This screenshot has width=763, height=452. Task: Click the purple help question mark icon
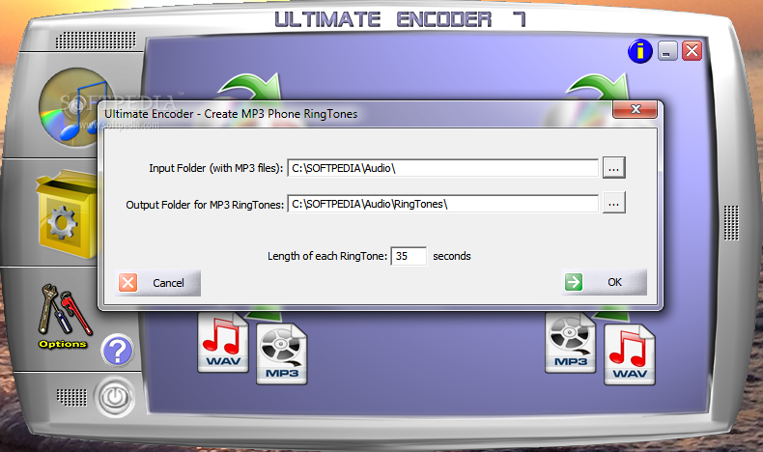click(x=118, y=351)
